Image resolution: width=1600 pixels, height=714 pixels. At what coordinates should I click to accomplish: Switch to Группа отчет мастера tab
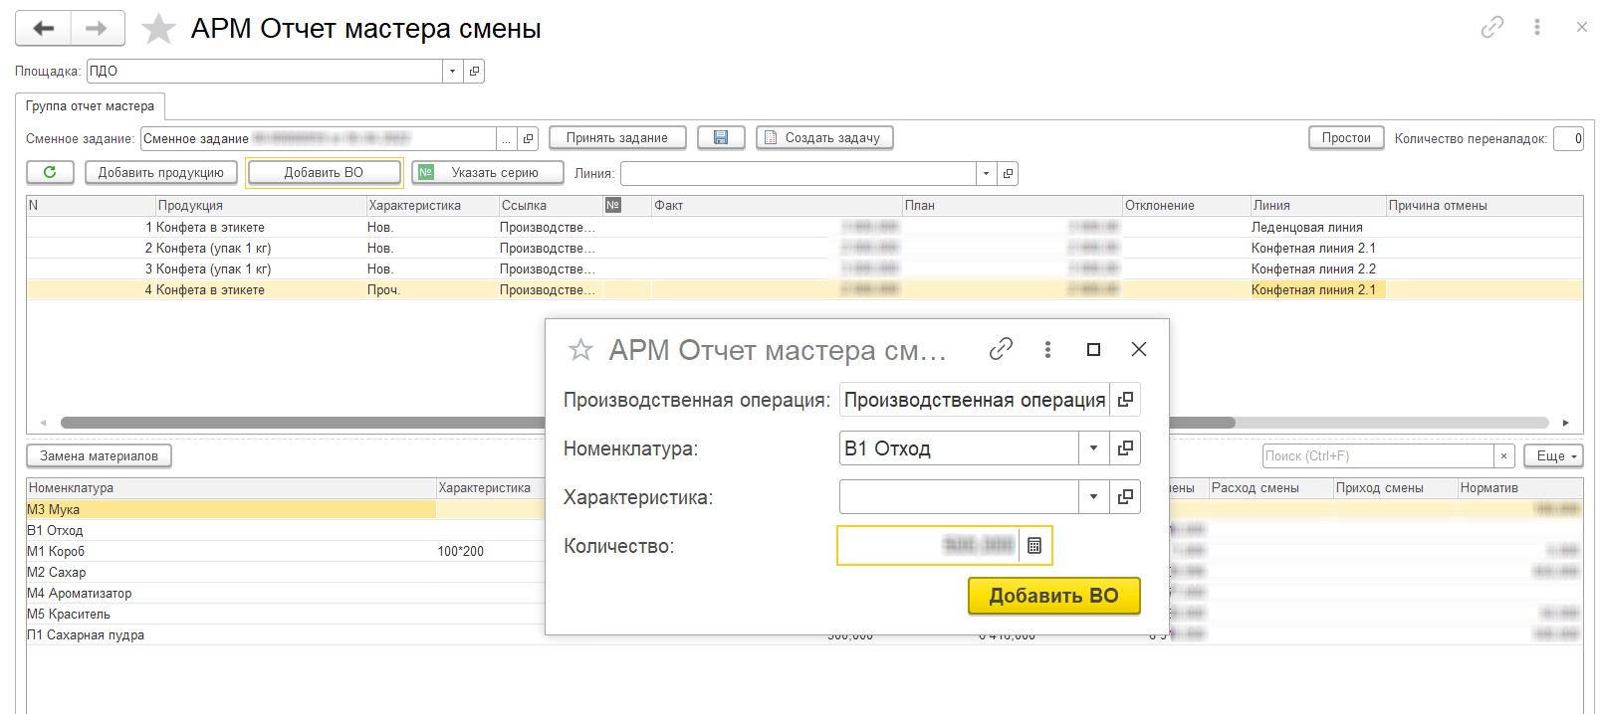[x=90, y=106]
